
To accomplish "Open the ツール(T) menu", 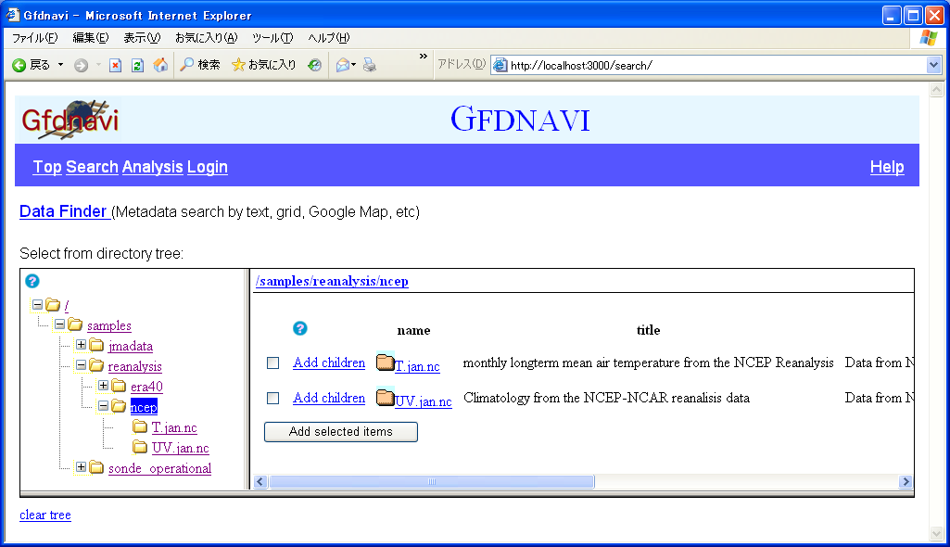I will click(x=272, y=38).
